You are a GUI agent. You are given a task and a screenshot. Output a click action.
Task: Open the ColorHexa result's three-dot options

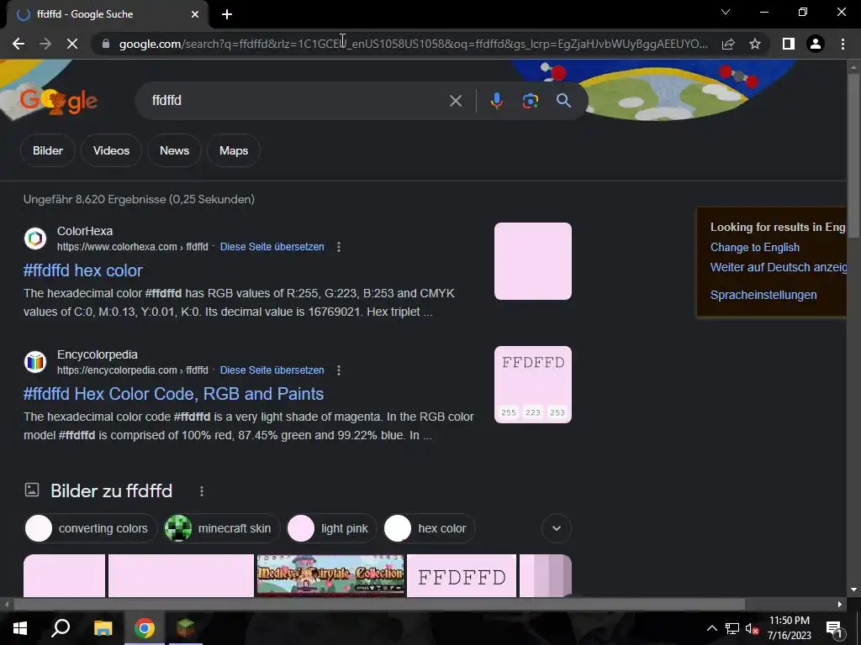[339, 247]
